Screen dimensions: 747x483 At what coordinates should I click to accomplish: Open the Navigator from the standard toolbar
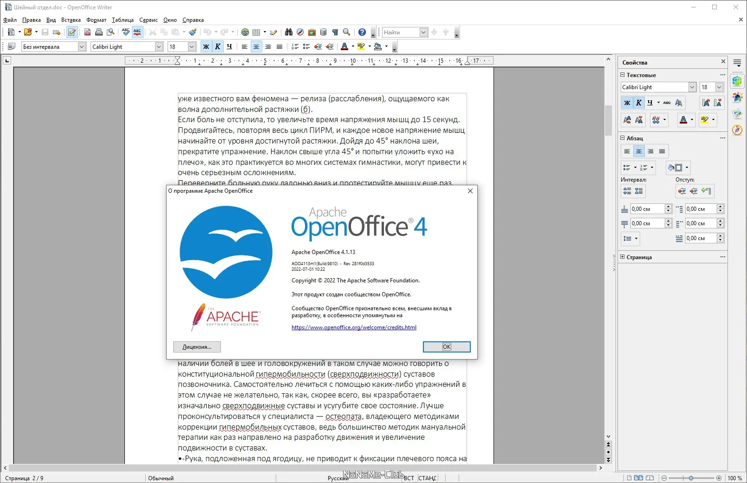pos(300,32)
